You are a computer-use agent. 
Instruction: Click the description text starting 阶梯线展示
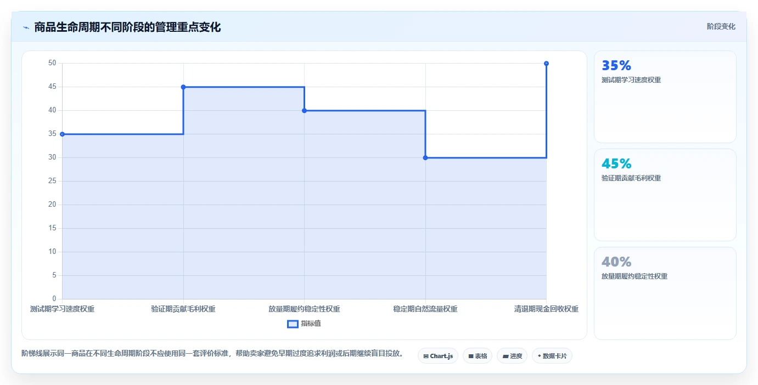point(212,353)
